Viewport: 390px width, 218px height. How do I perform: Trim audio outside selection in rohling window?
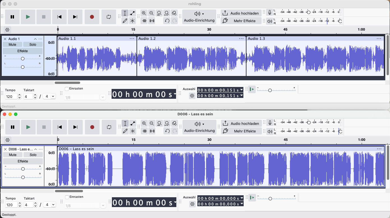pyautogui.click(x=144, y=20)
